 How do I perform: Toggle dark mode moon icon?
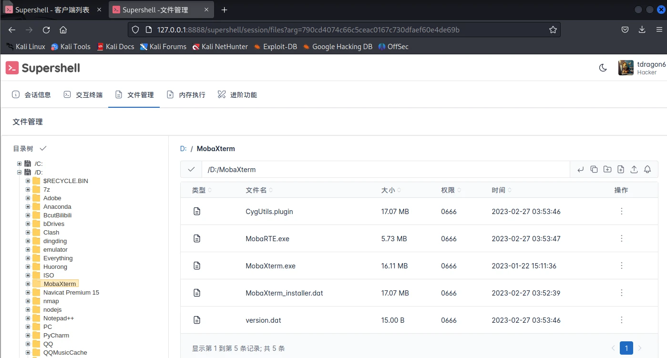point(603,68)
